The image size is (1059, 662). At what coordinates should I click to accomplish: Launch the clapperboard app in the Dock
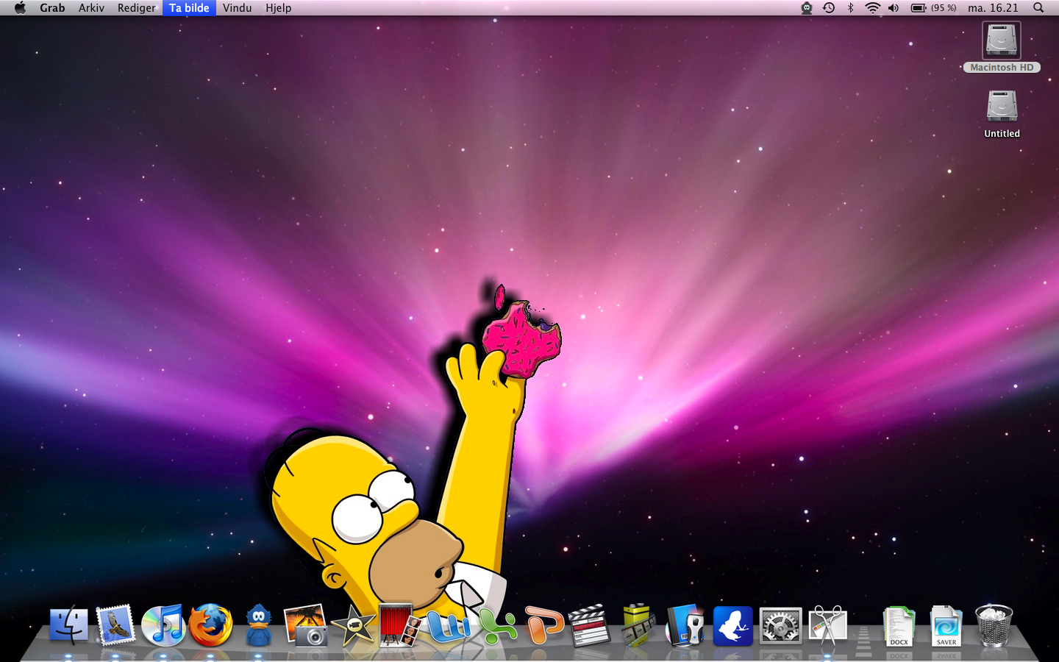590,625
